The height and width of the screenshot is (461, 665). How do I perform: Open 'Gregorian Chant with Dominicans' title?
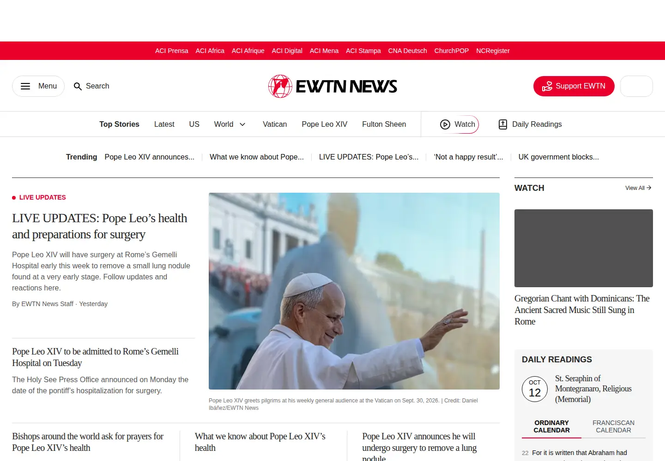pyautogui.click(x=582, y=310)
